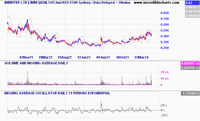The height and width of the screenshot is (121, 200).
Task: Click the 0.400 price axis label
Action: pyautogui.click(x=165, y=36)
